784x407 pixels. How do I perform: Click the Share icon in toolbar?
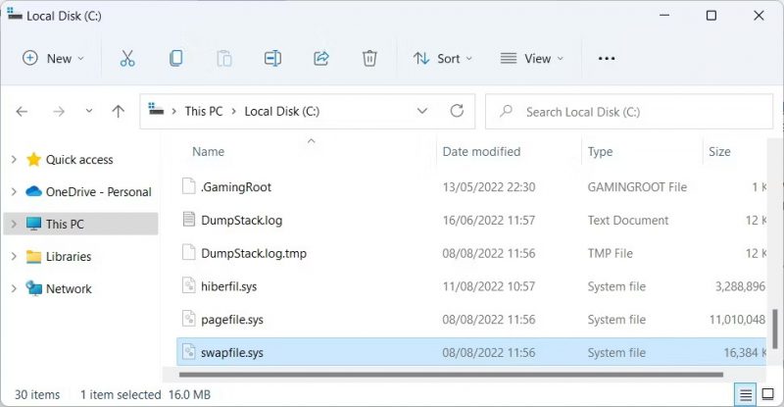click(x=320, y=59)
